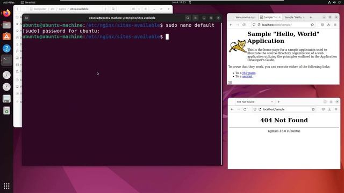Switch to the 'Welcome to nginx' tab

[x=245, y=17]
